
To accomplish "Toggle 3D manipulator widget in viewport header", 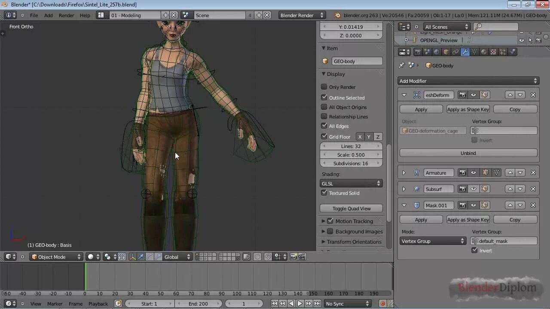I will tap(132, 257).
